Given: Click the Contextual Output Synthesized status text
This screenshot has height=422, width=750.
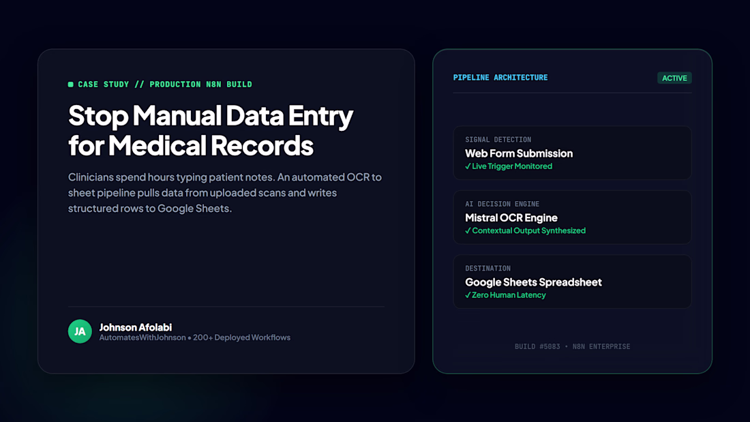Looking at the screenshot, I should click(528, 230).
